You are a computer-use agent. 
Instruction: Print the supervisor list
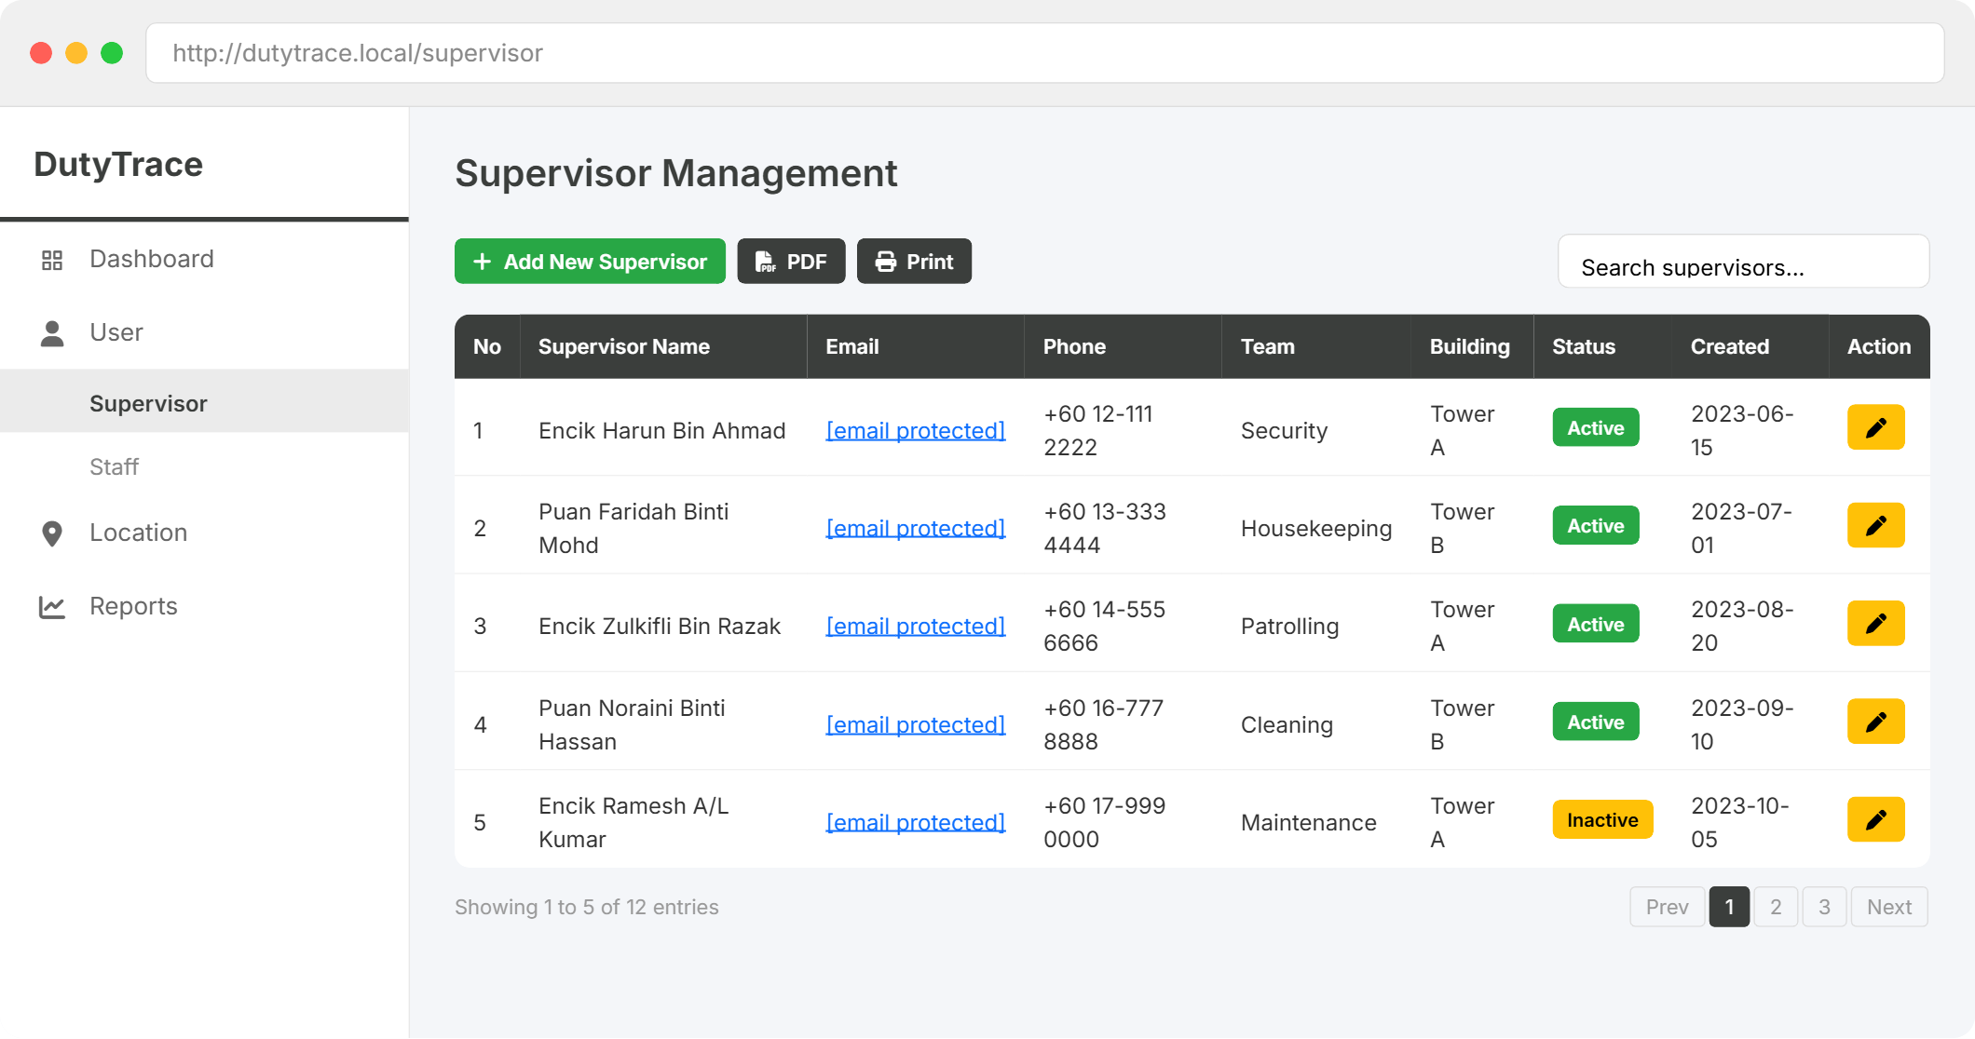914,262
